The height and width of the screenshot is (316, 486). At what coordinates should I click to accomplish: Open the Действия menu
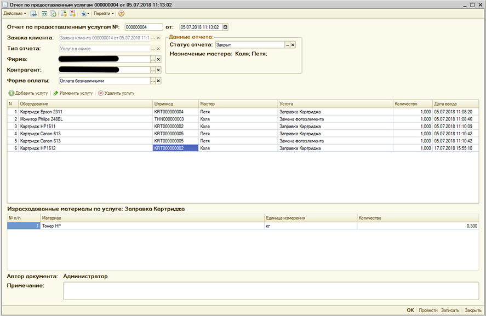coord(14,13)
